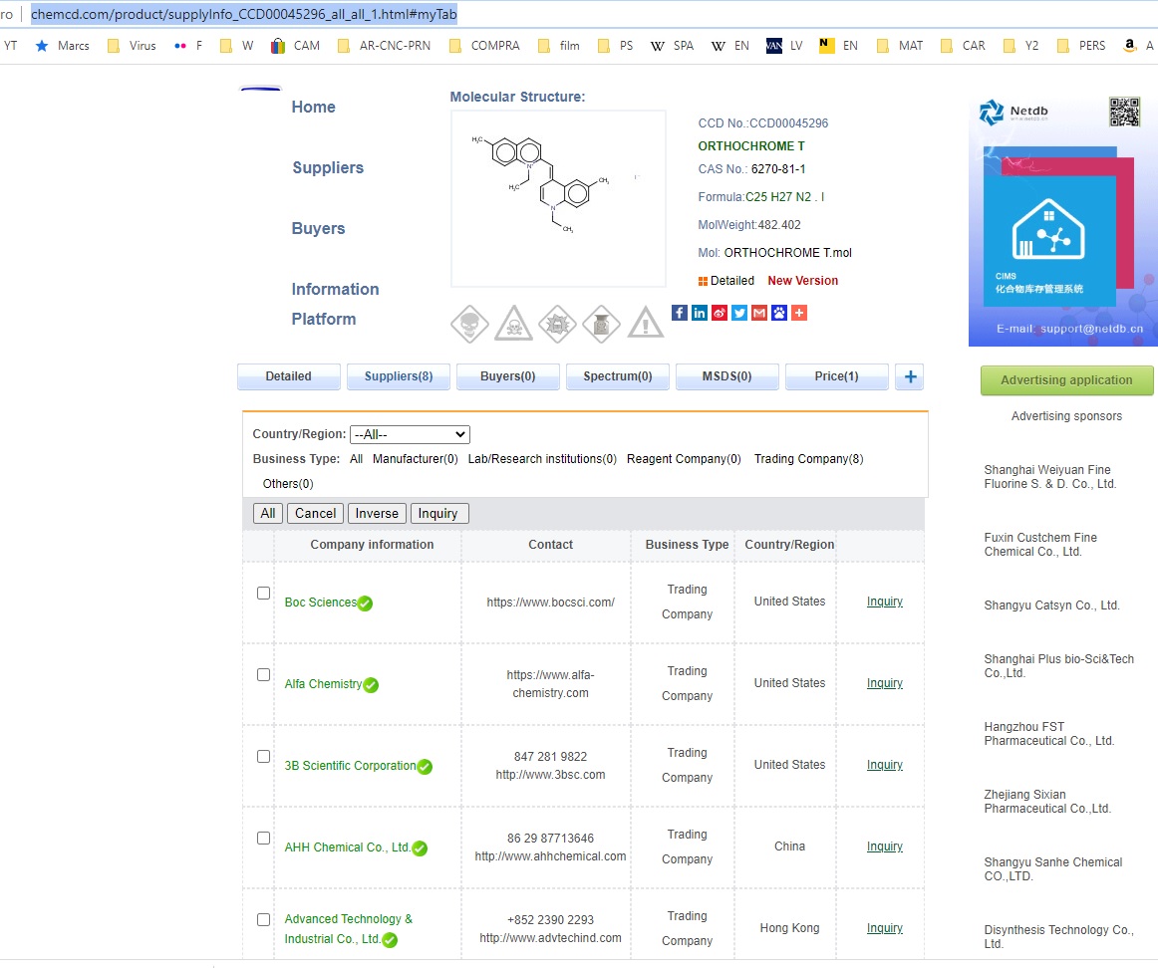Open the PERS bookmark folder

click(1081, 46)
